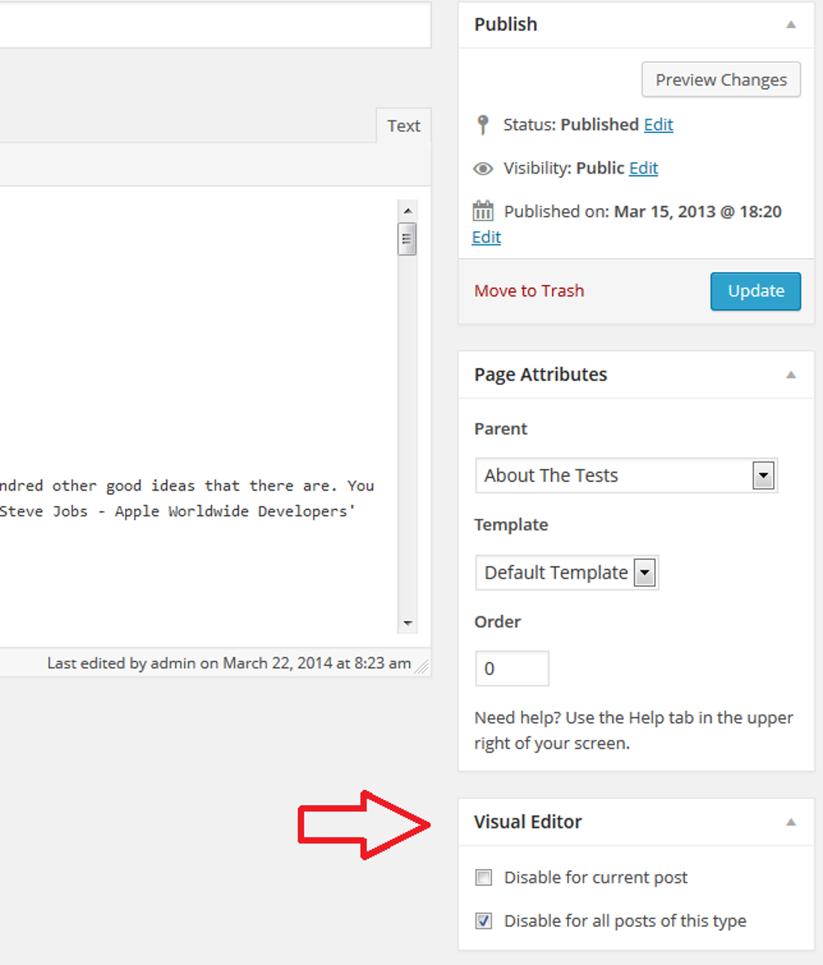Edit the Published status
Viewport: 823px width, 965px height.
tap(658, 125)
